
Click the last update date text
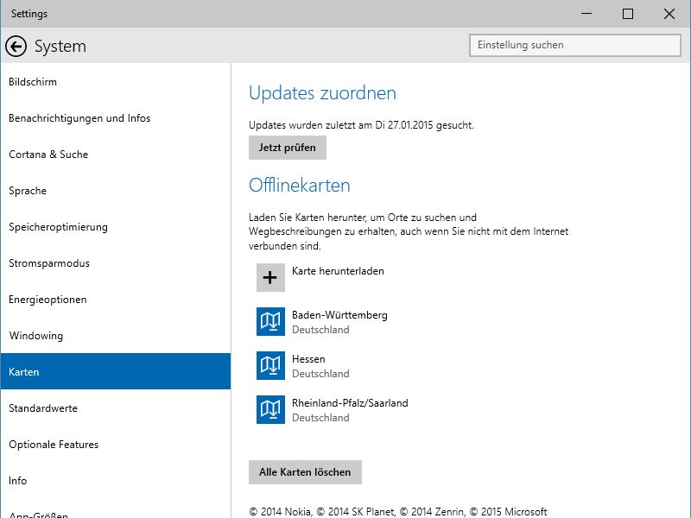coord(361,125)
